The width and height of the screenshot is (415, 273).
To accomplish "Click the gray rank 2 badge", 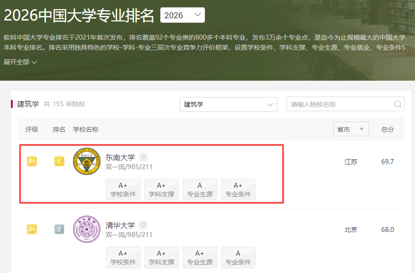I will 59,229.
